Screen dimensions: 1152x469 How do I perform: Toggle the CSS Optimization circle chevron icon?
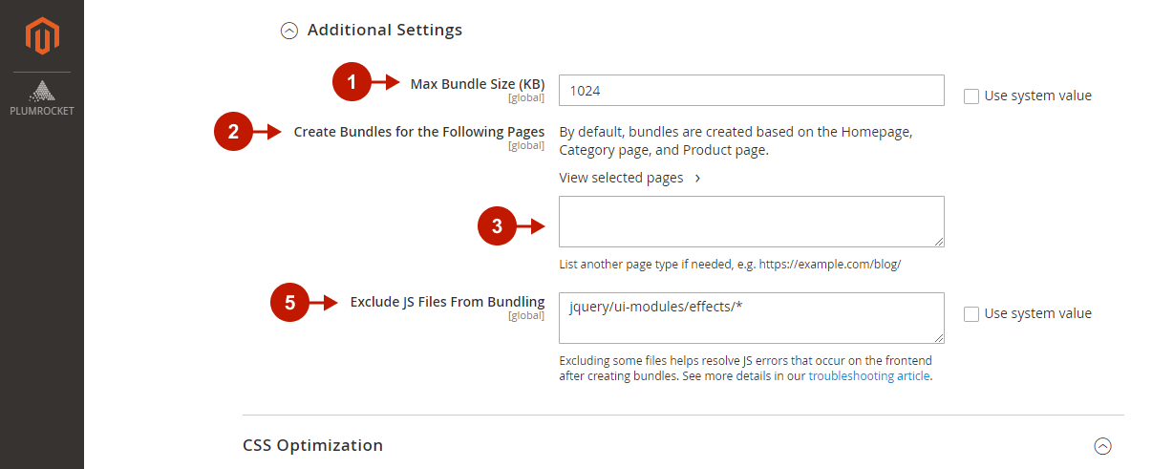point(1103,445)
